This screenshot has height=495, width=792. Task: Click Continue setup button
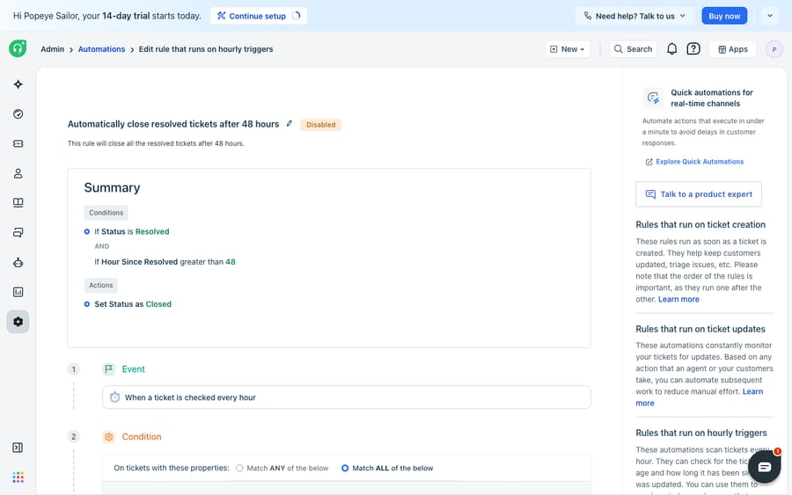(x=259, y=16)
